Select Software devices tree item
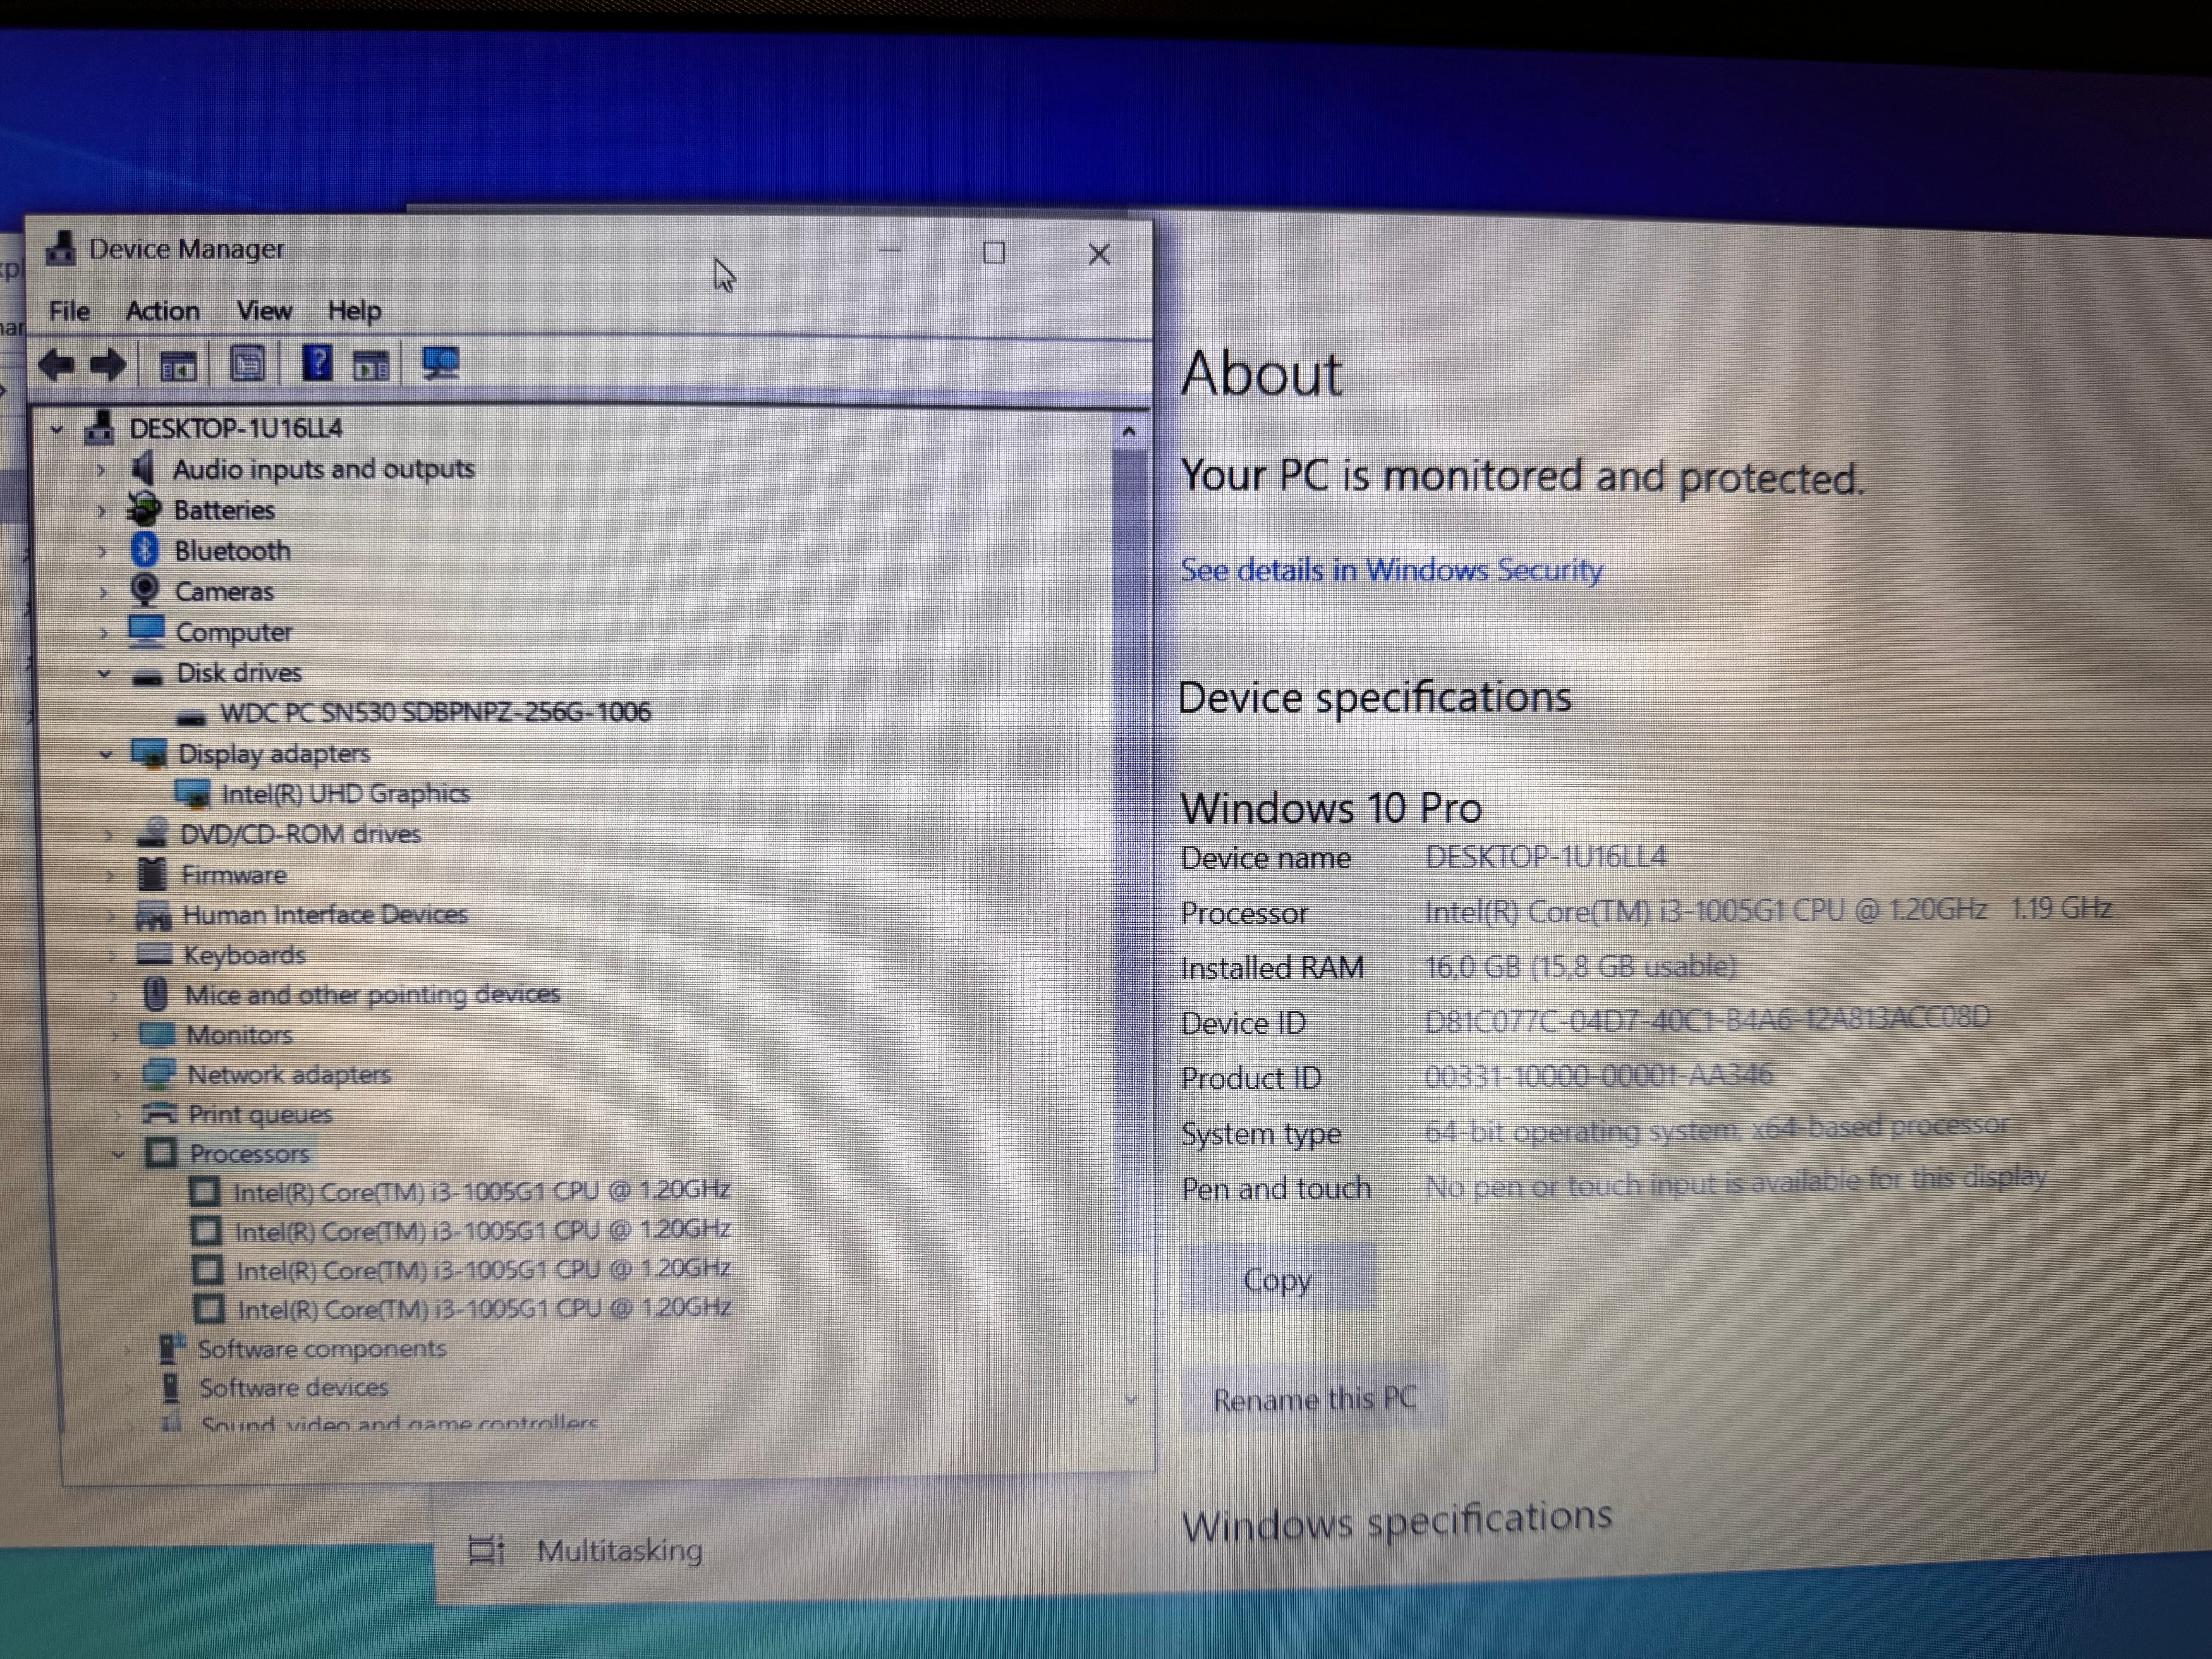The image size is (2212, 1659). pyautogui.click(x=293, y=1388)
